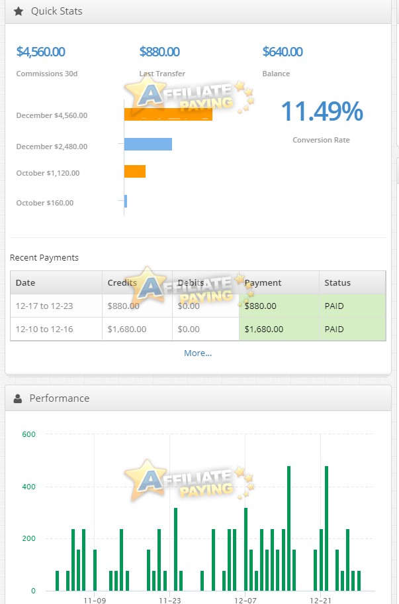Select the 12-10 to 12-16 payment row date
The height and width of the screenshot is (604, 399).
click(44, 330)
